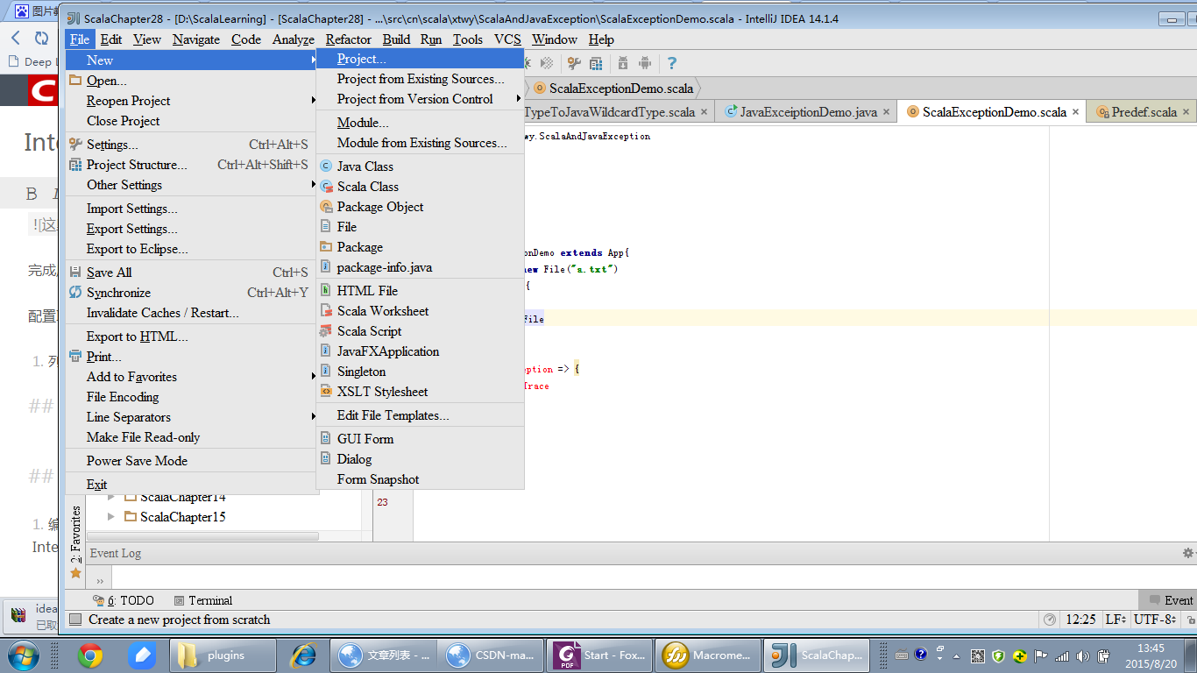Open the Terminal tool window

tap(203, 600)
